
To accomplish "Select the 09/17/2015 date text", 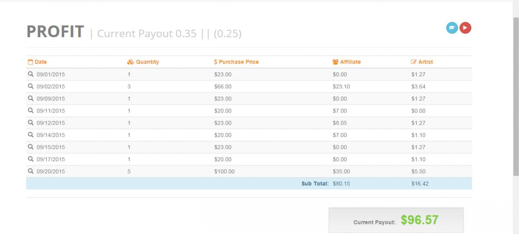I will (x=51, y=159).
